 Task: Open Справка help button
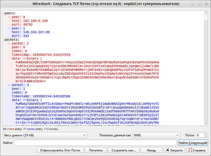[x=197, y=150]
